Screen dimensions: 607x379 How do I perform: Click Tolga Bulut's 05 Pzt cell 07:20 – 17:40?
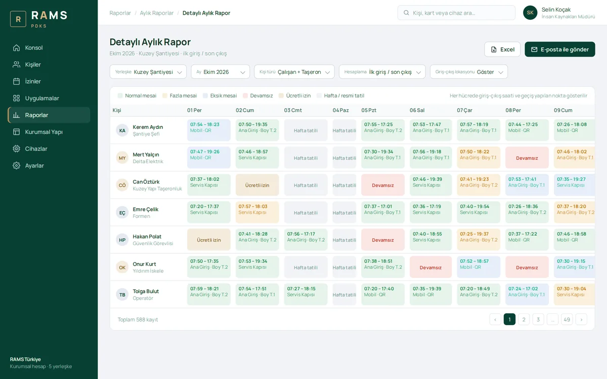pos(383,295)
